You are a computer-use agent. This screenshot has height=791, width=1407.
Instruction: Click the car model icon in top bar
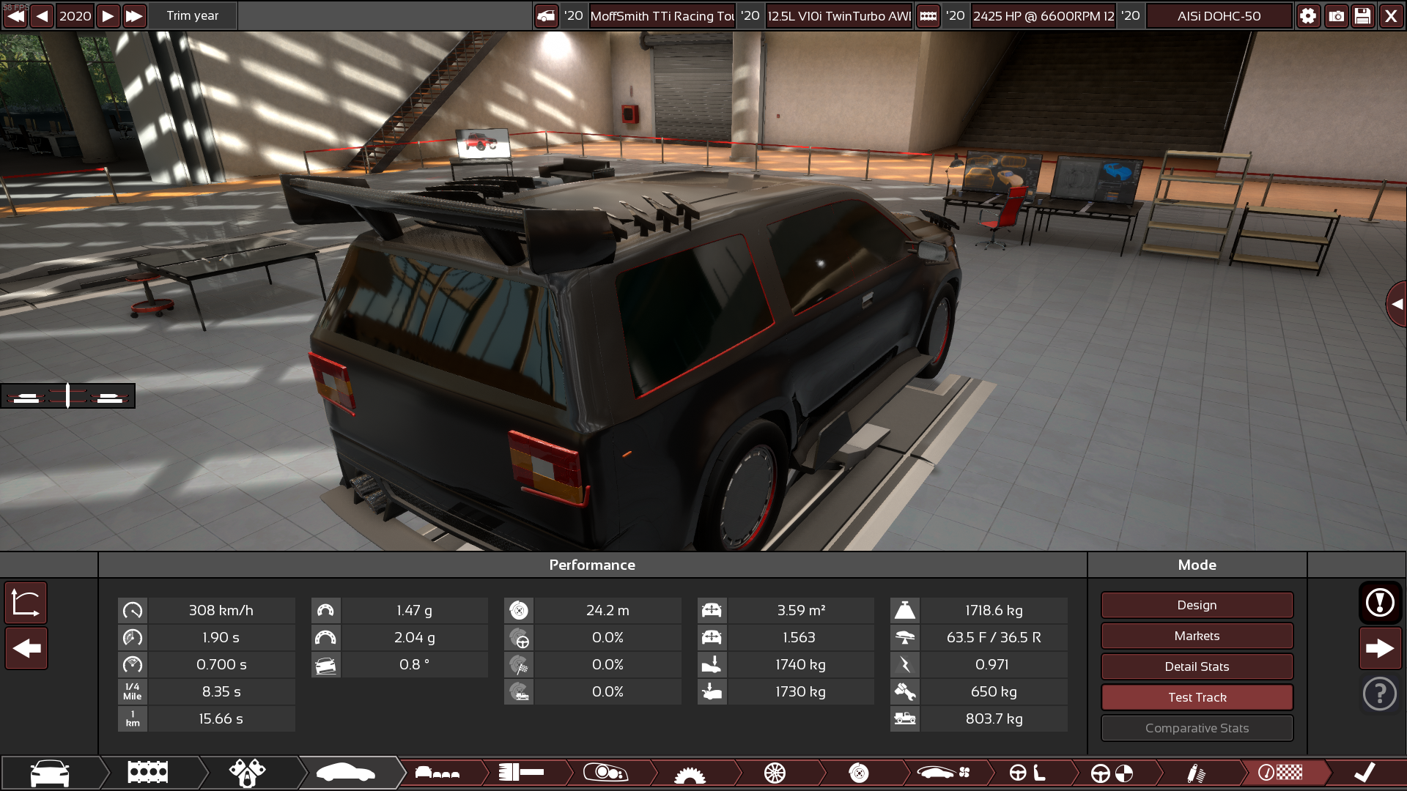546,16
